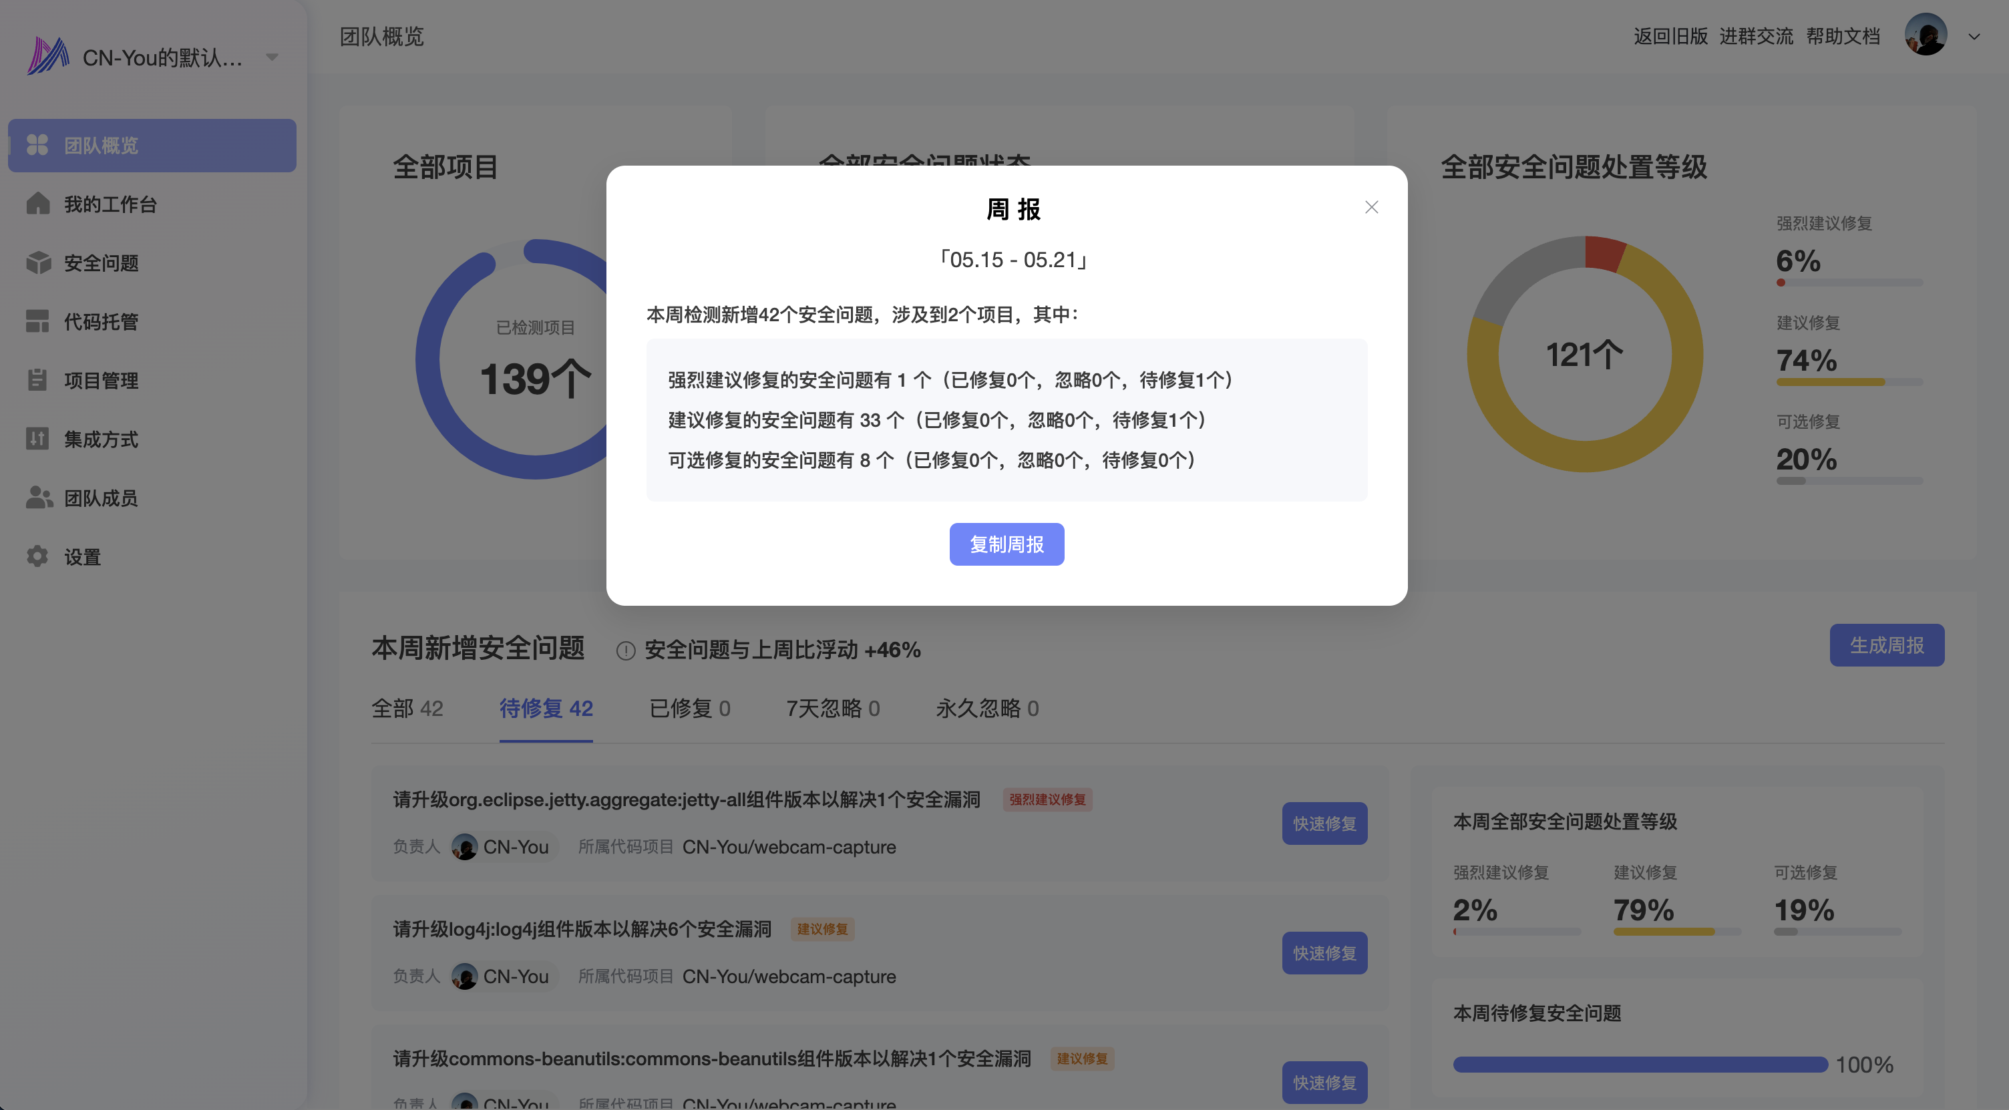Viewport: 2009px width, 1110px height.
Task: Click the 代码托管 layout icon
Action: coord(37,321)
